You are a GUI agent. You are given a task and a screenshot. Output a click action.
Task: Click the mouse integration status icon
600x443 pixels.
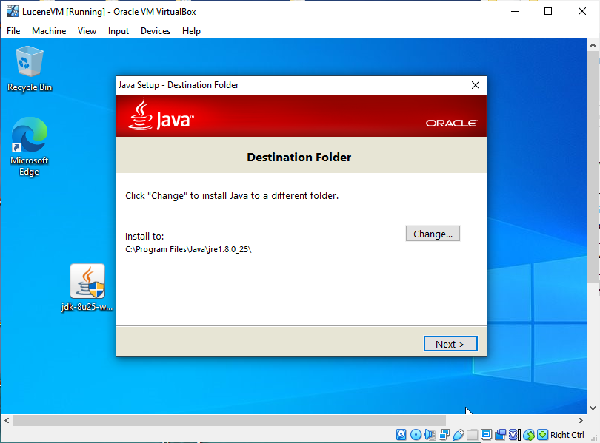(529, 435)
